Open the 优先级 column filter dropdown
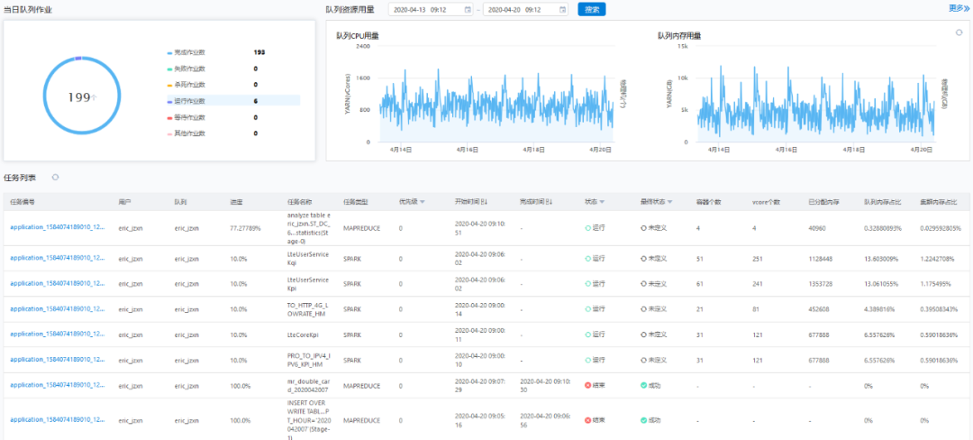 click(422, 202)
